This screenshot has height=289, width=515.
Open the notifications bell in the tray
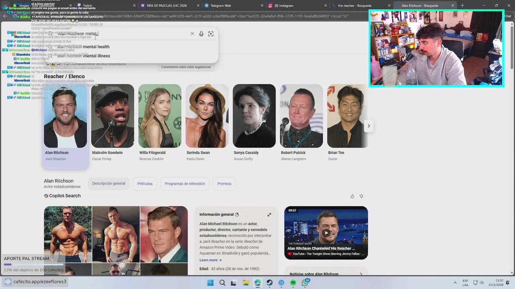[508, 283]
